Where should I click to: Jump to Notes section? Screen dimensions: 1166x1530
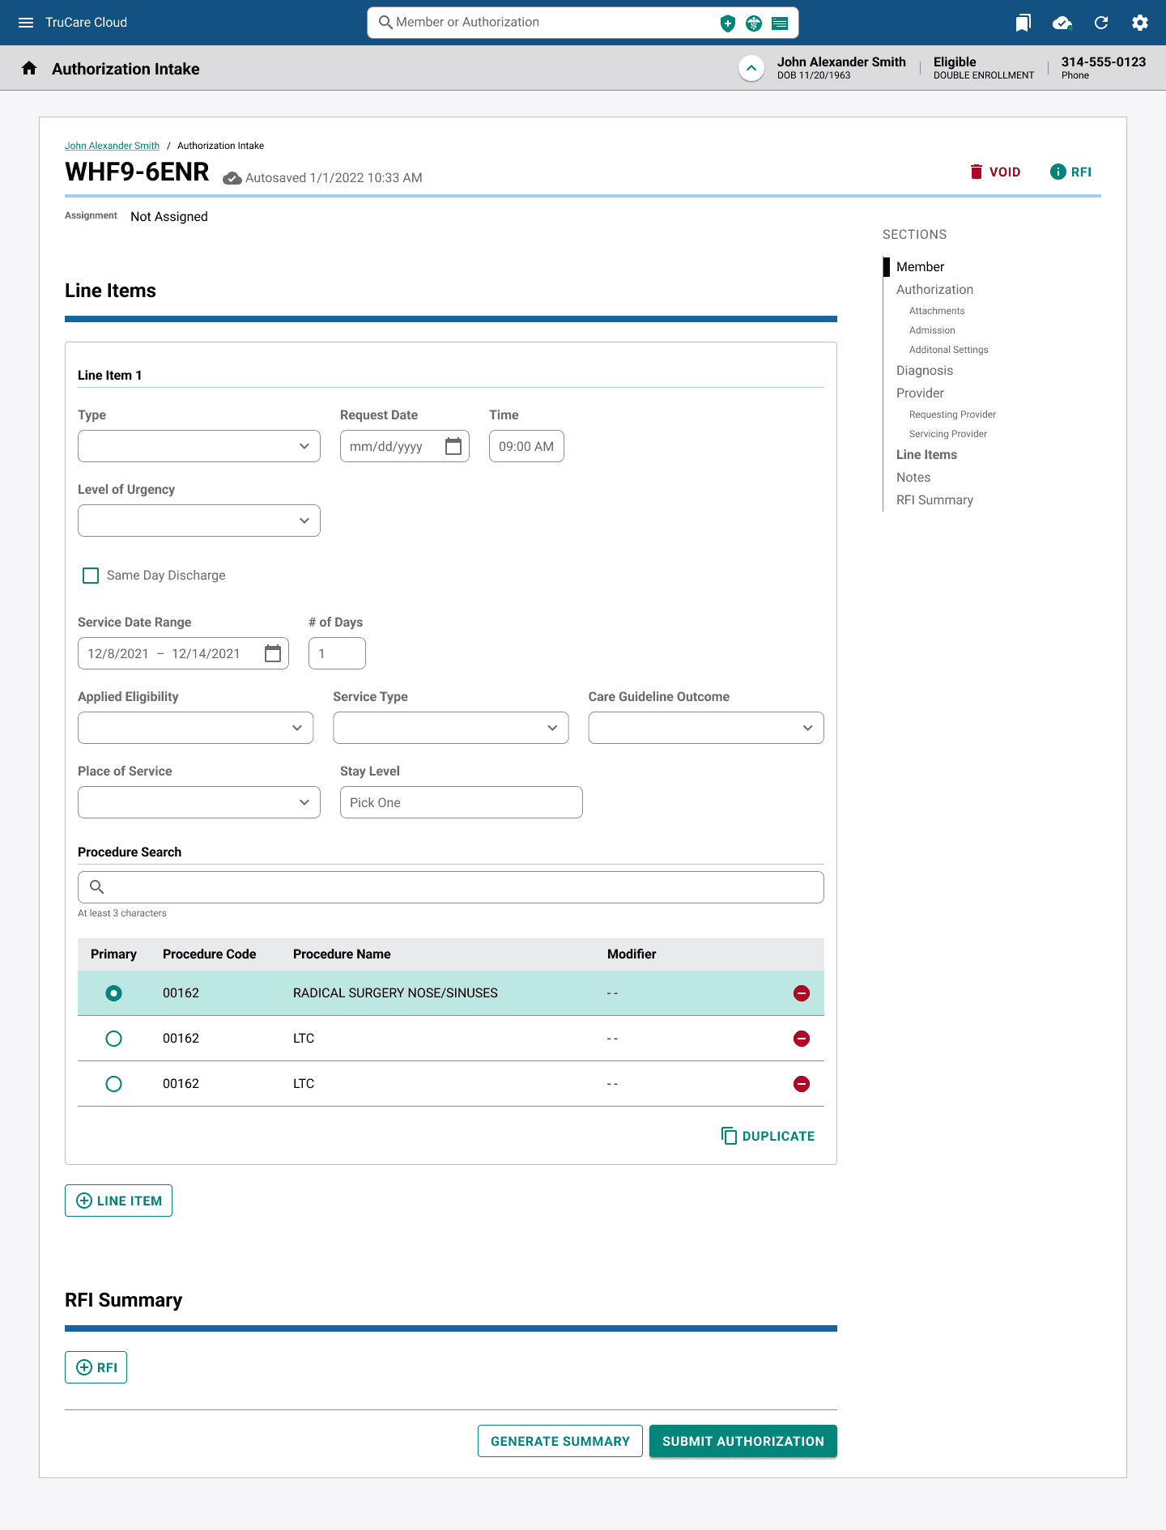[913, 478]
